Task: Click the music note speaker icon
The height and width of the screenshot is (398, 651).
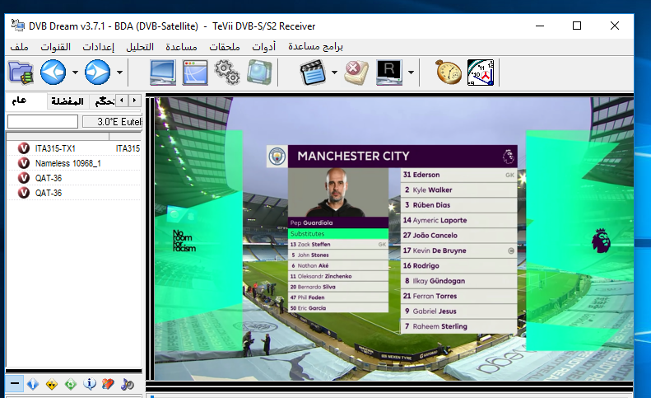Action: [127, 384]
